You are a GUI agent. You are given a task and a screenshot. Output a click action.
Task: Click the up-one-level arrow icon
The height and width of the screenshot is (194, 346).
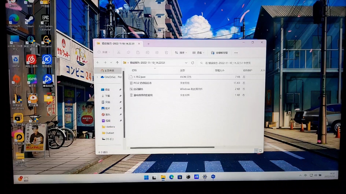point(117,62)
